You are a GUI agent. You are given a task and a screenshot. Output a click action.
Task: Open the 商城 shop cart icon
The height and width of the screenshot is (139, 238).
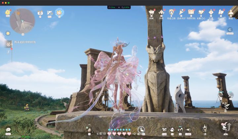(151, 12)
